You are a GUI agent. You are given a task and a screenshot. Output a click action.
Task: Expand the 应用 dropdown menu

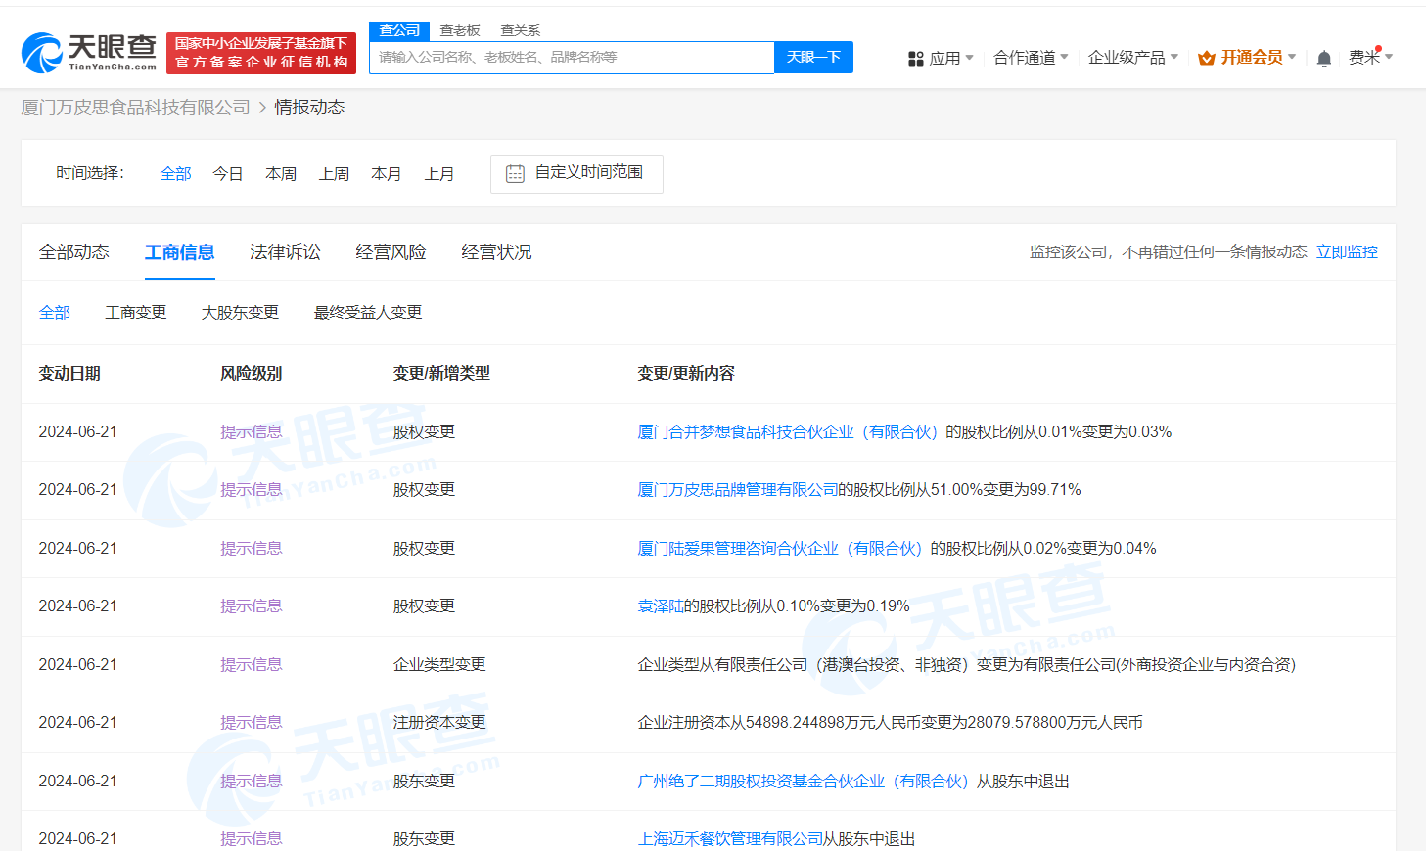(942, 59)
